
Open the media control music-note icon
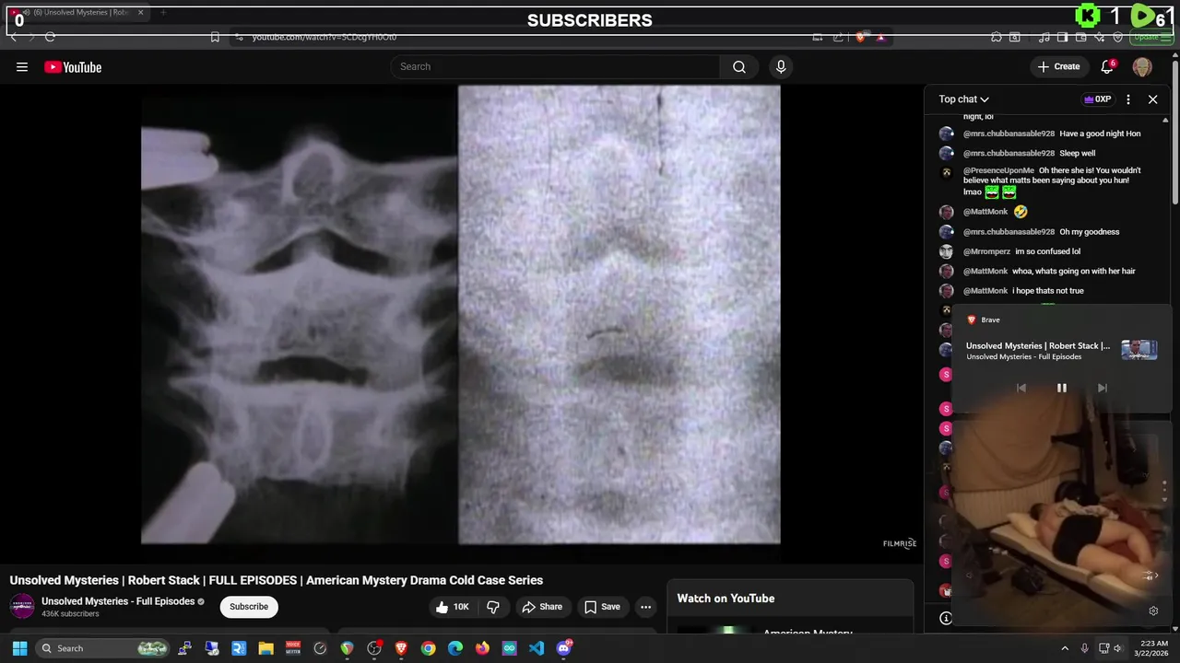(x=1044, y=37)
